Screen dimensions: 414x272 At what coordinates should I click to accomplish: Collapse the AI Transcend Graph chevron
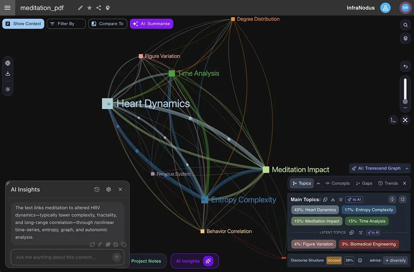[407, 168]
